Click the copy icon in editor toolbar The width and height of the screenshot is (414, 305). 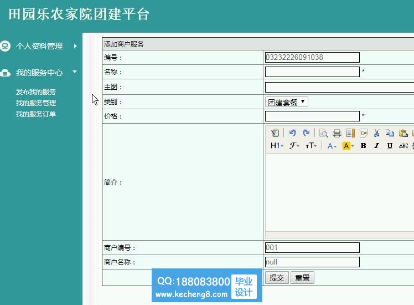click(390, 133)
